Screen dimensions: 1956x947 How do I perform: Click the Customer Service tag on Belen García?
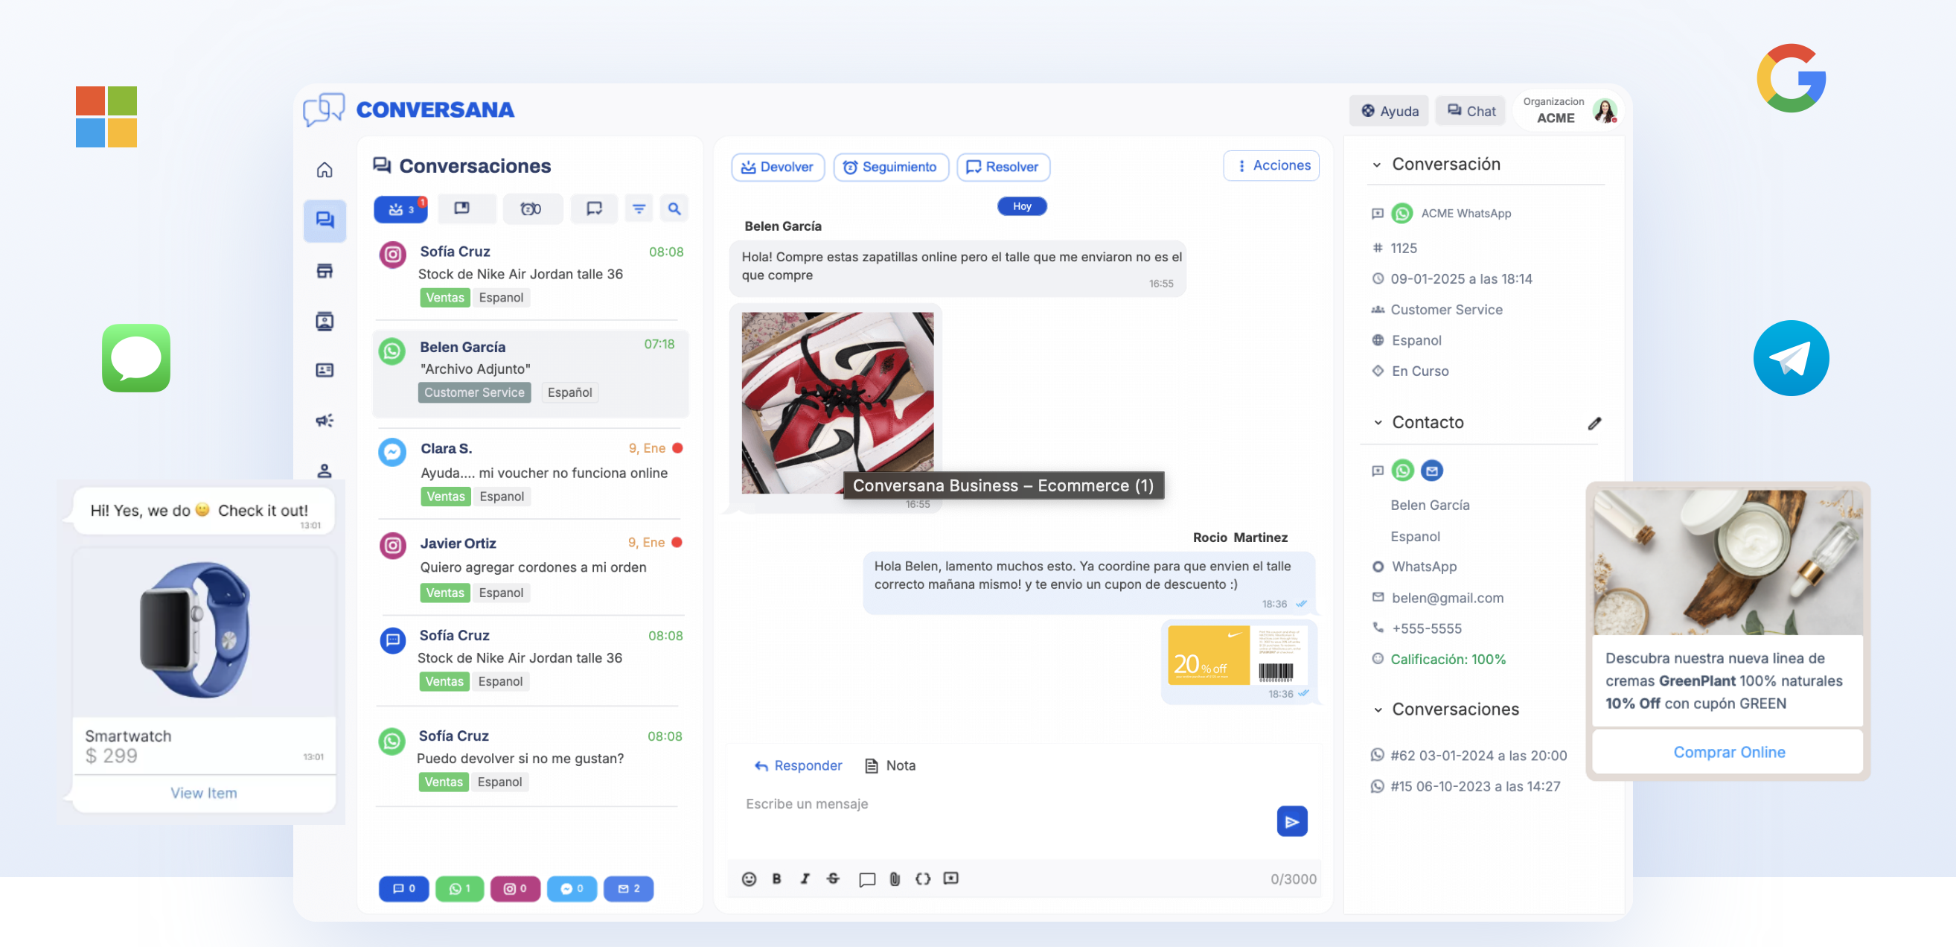(474, 392)
